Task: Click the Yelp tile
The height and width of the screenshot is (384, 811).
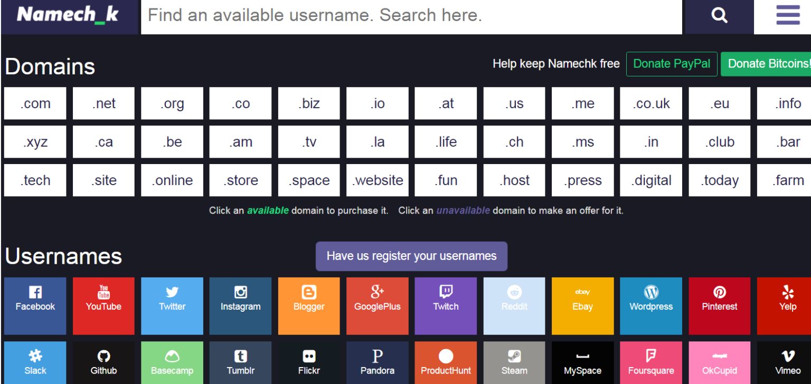Action: click(784, 306)
